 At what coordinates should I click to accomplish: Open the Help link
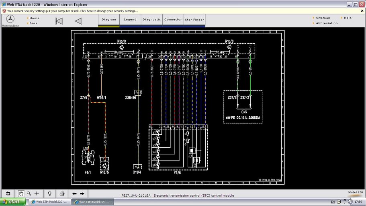point(348,18)
